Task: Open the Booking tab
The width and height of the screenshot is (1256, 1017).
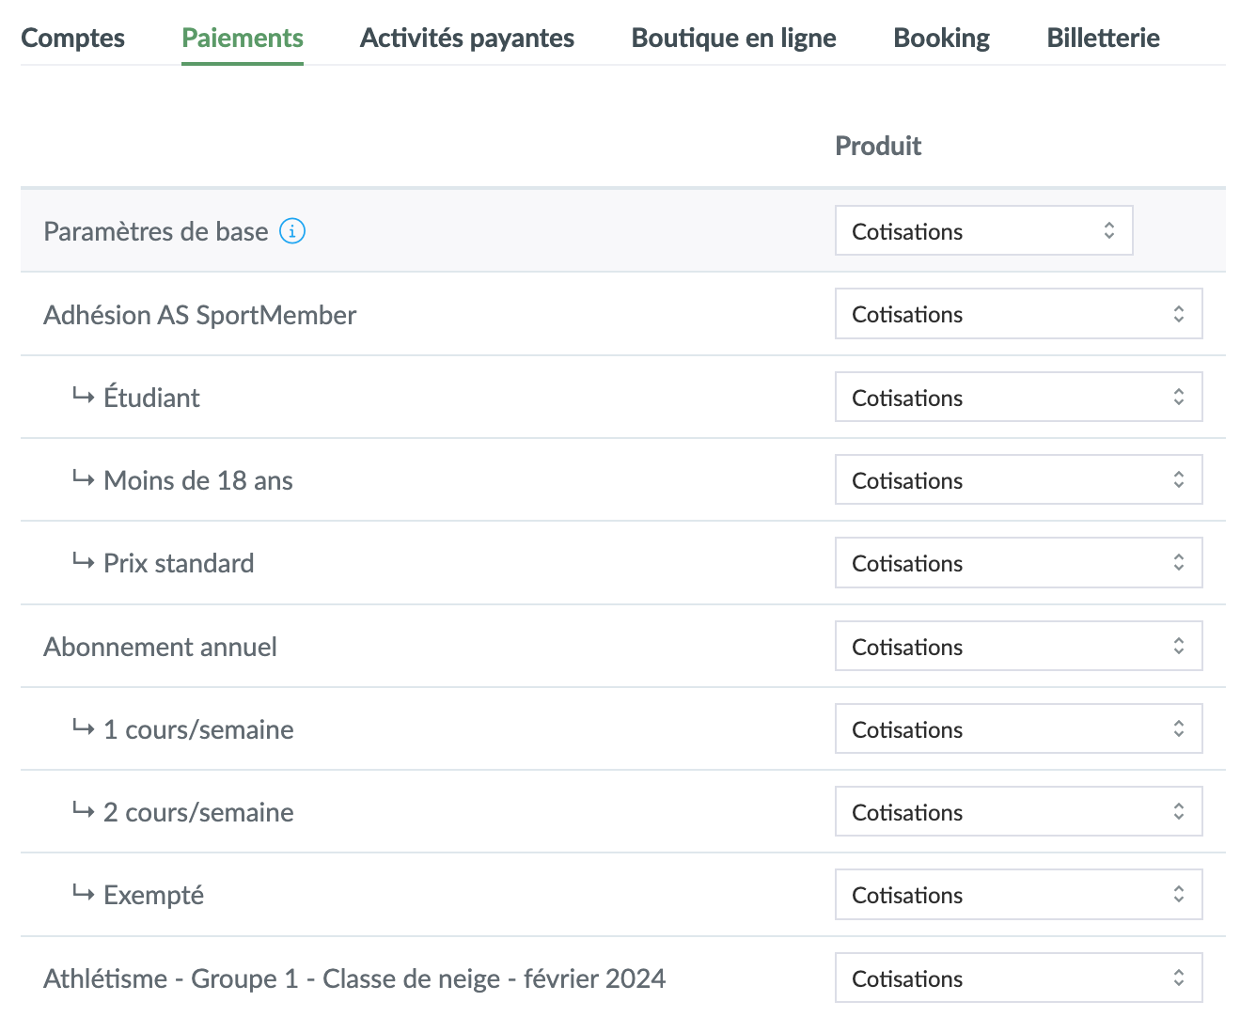Action: (x=941, y=39)
